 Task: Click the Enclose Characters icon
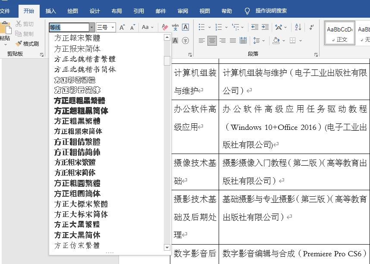tap(185, 40)
